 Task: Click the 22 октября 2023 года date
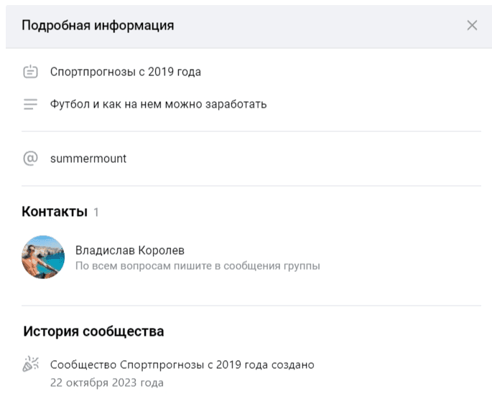pos(107,382)
